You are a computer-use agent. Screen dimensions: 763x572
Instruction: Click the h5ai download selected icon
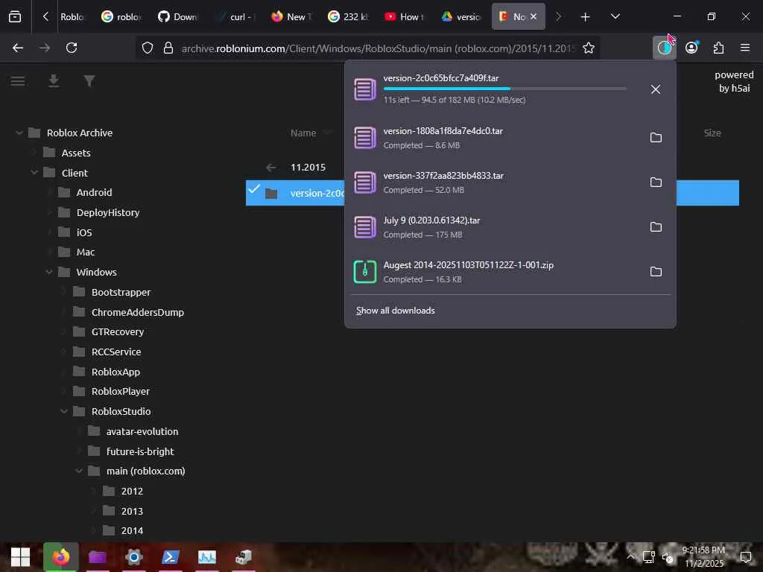pos(54,80)
